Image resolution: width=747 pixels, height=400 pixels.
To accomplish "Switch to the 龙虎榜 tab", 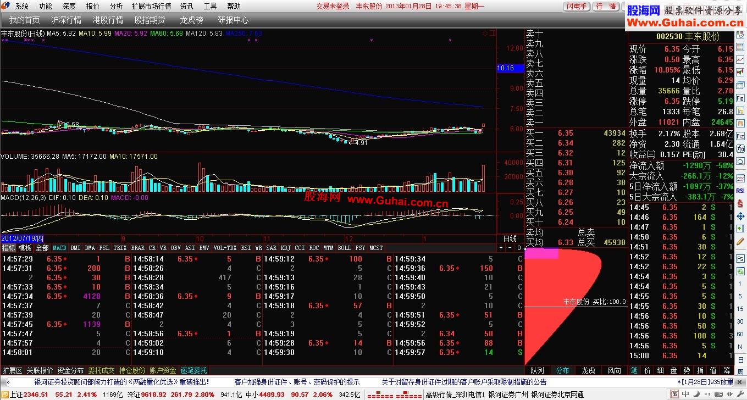I will 191,20.
